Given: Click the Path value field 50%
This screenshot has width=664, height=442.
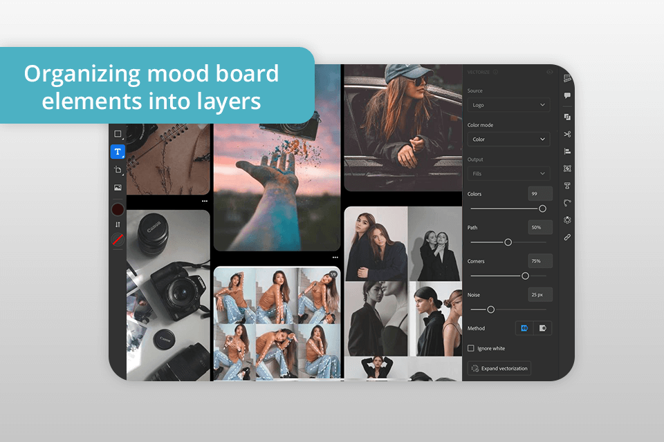Looking at the screenshot, I should point(540,227).
